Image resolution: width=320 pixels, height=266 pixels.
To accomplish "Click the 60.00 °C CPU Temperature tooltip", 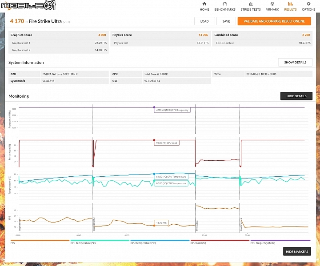I will pyautogui.click(x=171, y=183).
